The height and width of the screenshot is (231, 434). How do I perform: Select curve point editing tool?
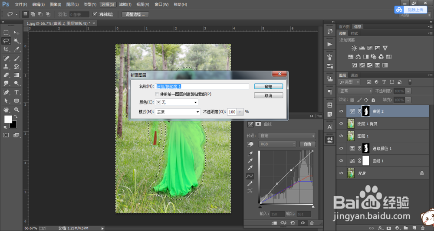(250, 176)
